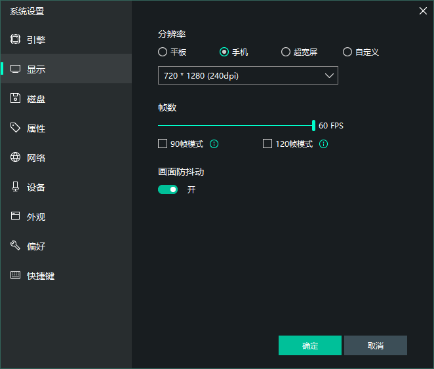Show info icon next to 90帧模式
This screenshot has width=434, height=369.
pos(214,144)
